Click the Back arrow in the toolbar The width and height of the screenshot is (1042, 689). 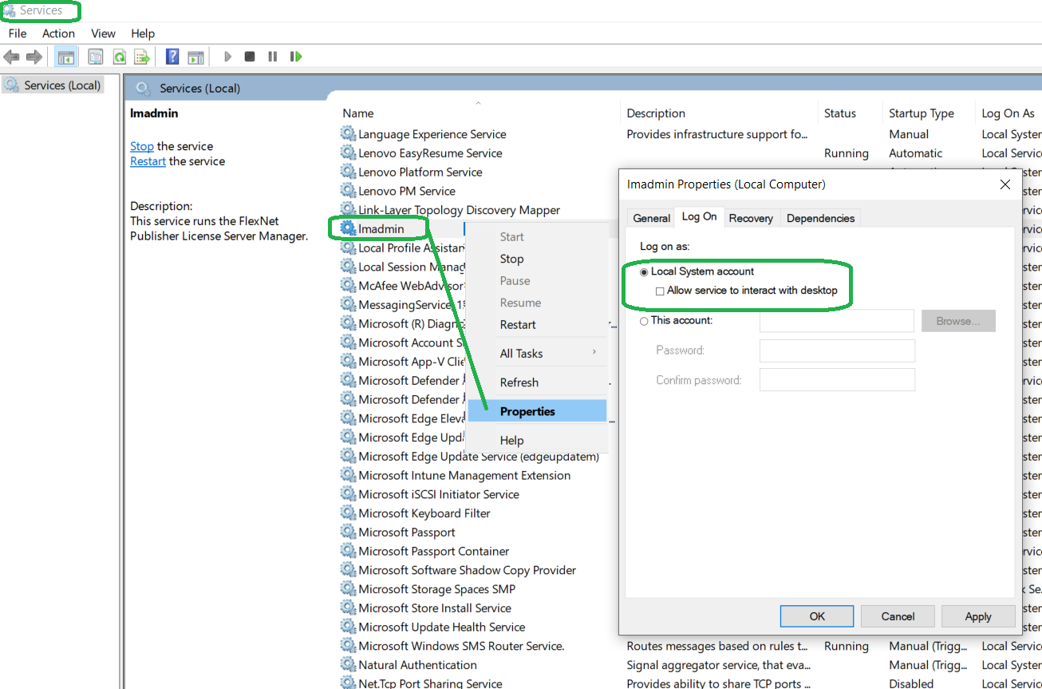coord(11,57)
